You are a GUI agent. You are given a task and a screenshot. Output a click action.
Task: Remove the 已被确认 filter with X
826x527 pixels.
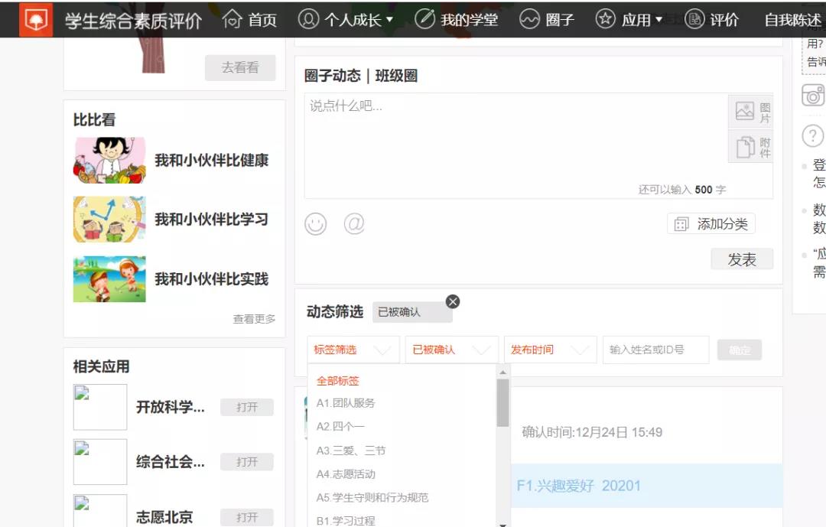(453, 301)
